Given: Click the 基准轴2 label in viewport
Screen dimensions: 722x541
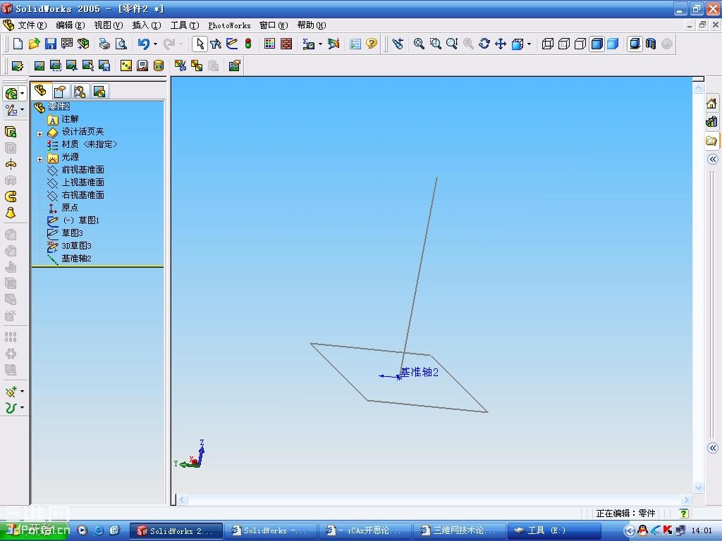Looking at the screenshot, I should point(419,372).
